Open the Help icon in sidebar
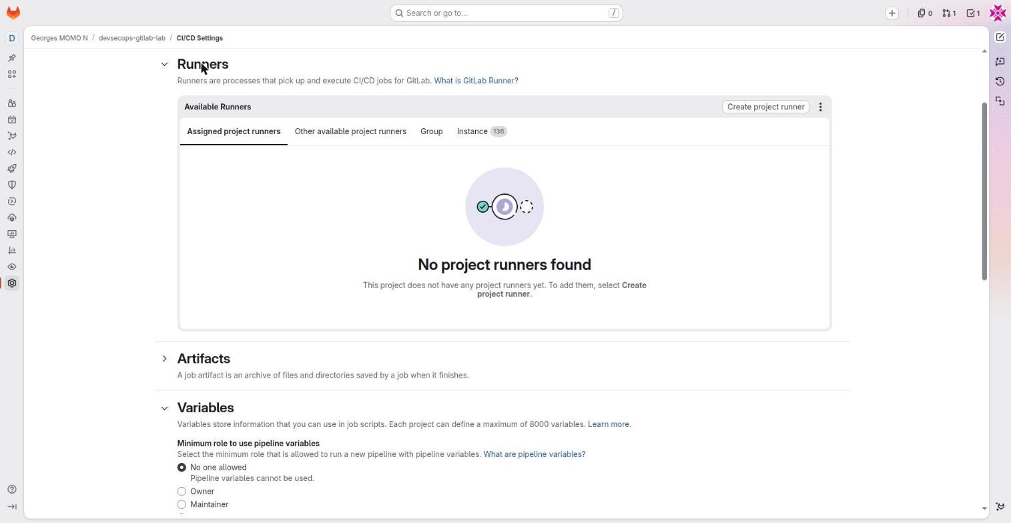 (x=11, y=490)
